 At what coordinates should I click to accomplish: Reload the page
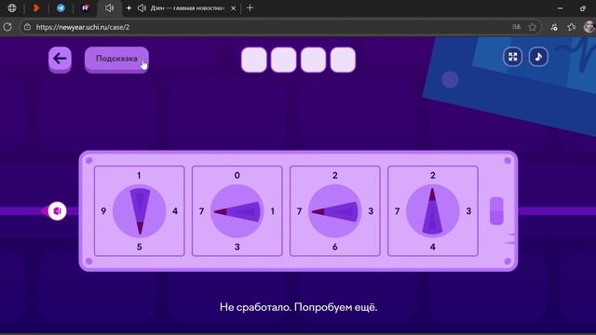[x=7, y=27]
